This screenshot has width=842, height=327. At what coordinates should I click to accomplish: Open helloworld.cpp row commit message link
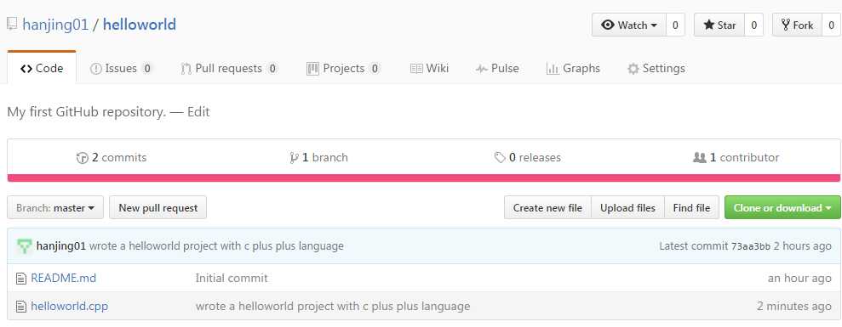tap(333, 307)
